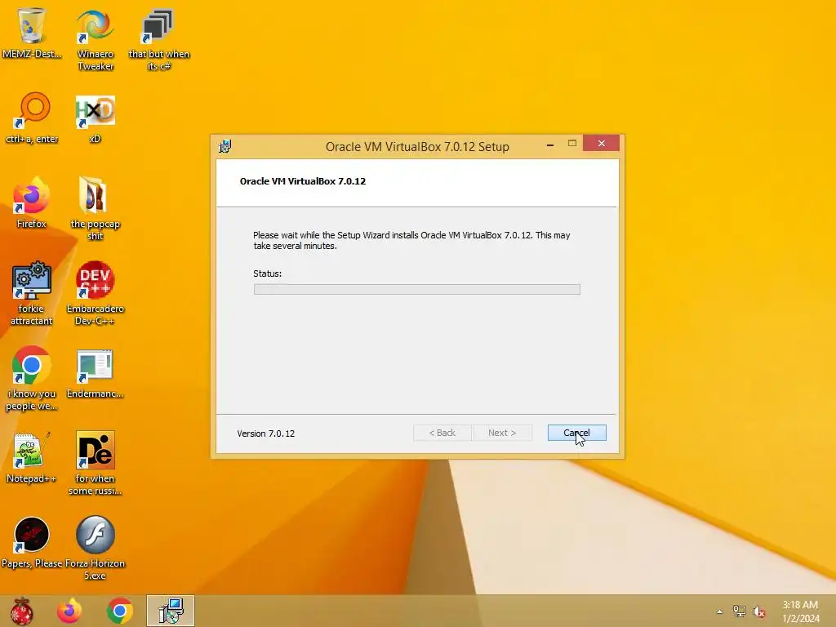Cancel the VirtualBox installation

coord(576,433)
